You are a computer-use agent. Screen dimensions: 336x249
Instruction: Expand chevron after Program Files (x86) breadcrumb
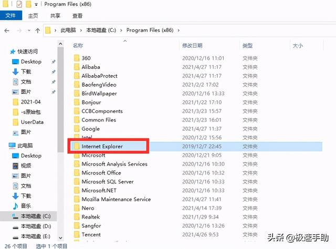coord(178,30)
